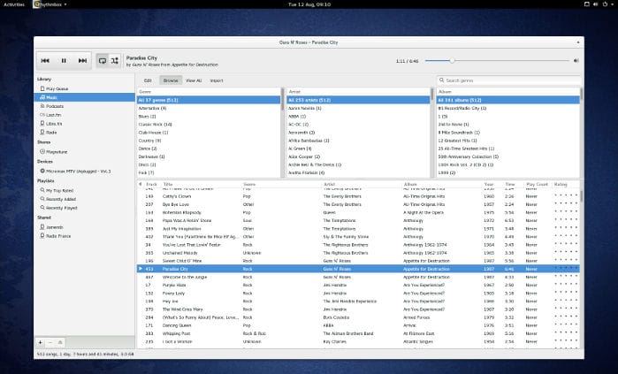The height and width of the screenshot is (374, 618).
Task: Open the system status menu
Action: (599, 4)
